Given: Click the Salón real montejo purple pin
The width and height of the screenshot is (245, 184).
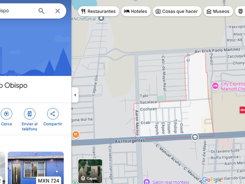Looking at the screenshot, I should click(146, 181).
